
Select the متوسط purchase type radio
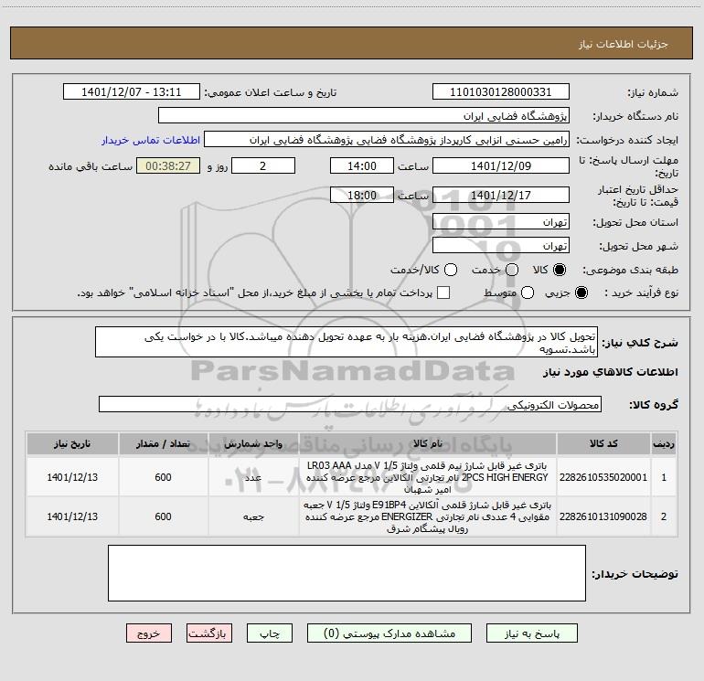coord(528,293)
